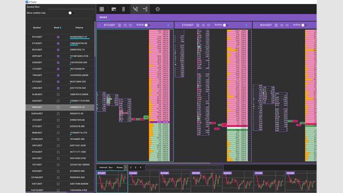
Task: Select the IOTAUSDT symbol row
Action: (x=60, y=152)
